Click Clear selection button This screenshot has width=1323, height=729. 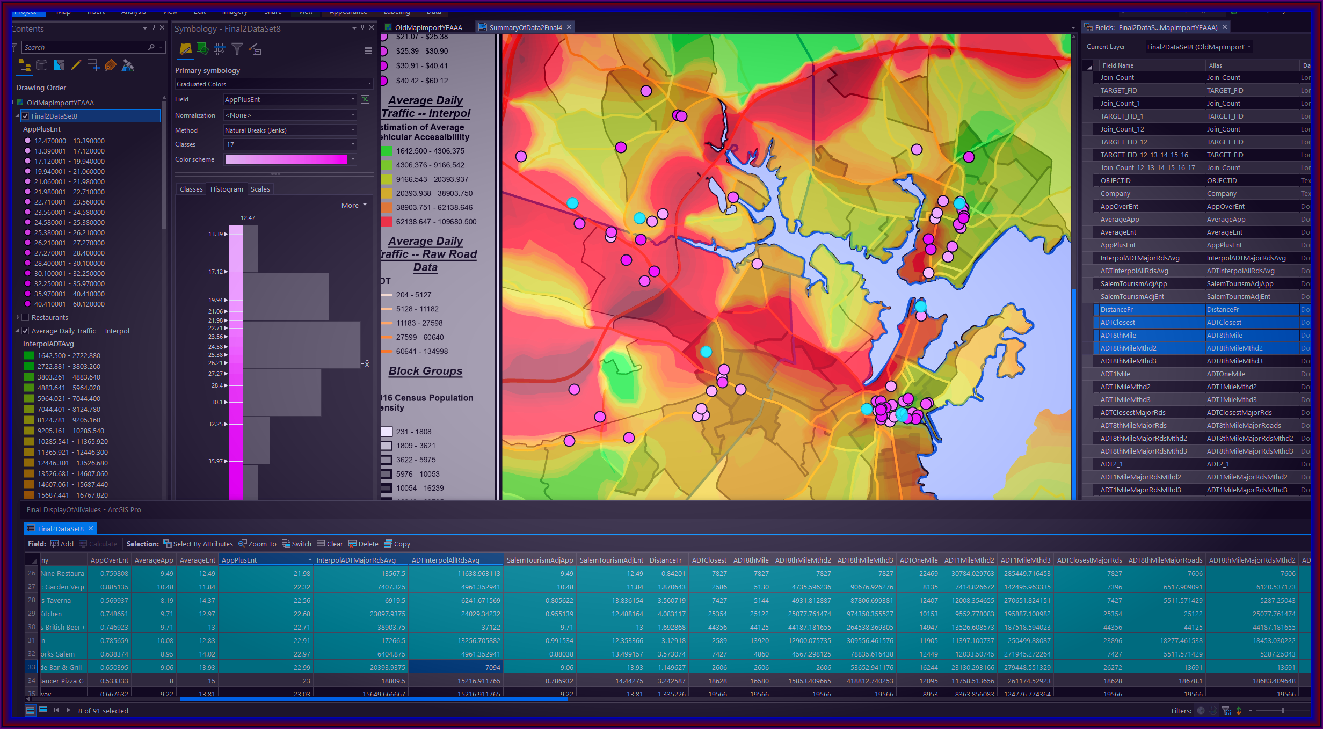tap(330, 544)
